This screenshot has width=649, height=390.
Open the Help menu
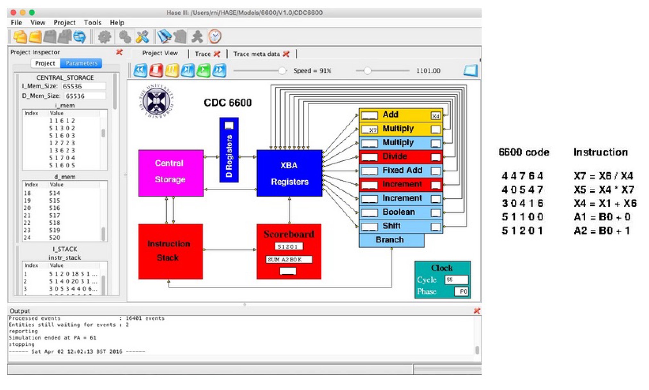pos(117,22)
